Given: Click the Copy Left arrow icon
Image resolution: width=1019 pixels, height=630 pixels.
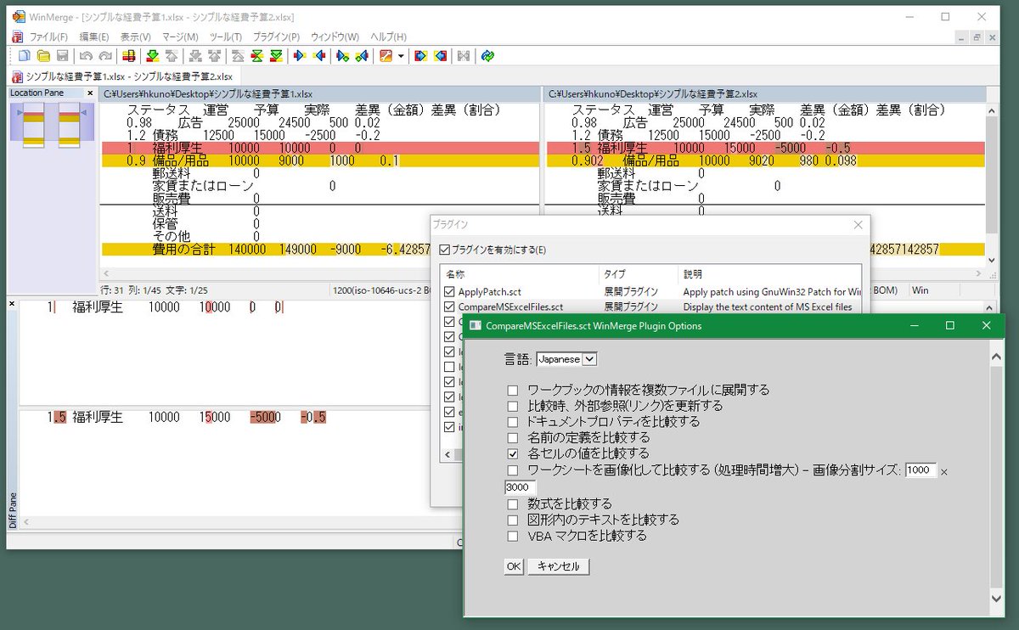Looking at the screenshot, I should (319, 56).
